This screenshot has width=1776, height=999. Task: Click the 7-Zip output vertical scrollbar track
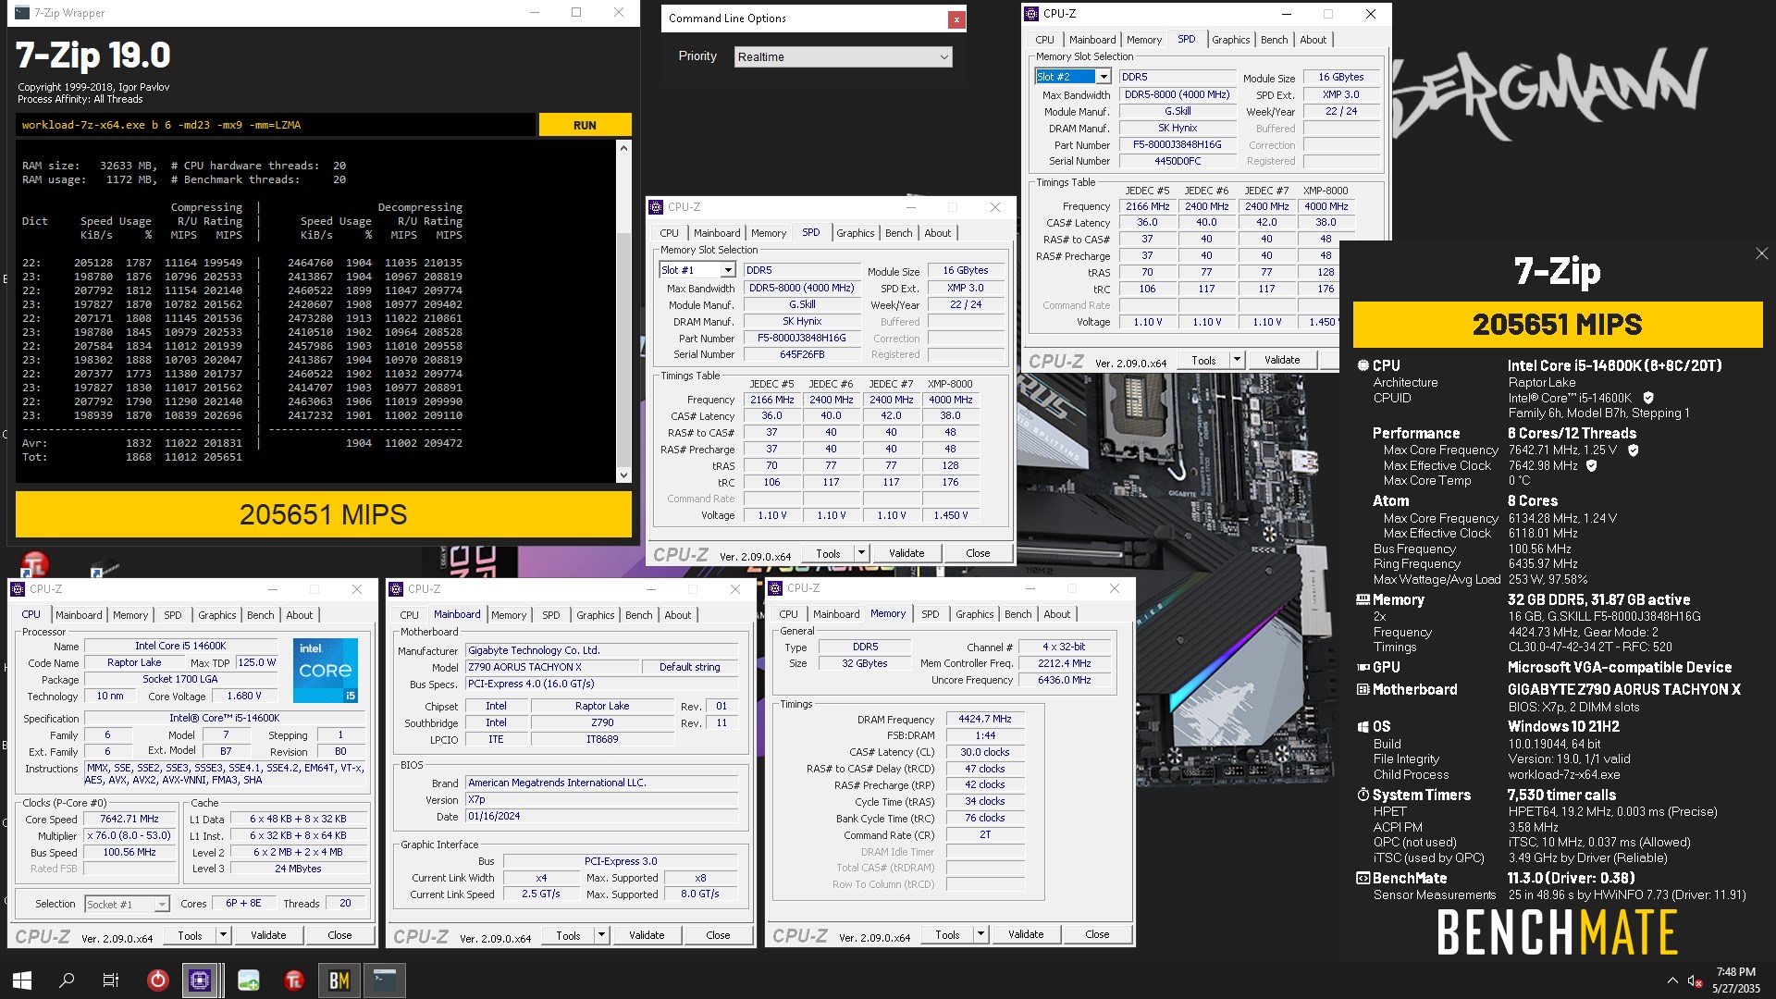click(x=623, y=311)
